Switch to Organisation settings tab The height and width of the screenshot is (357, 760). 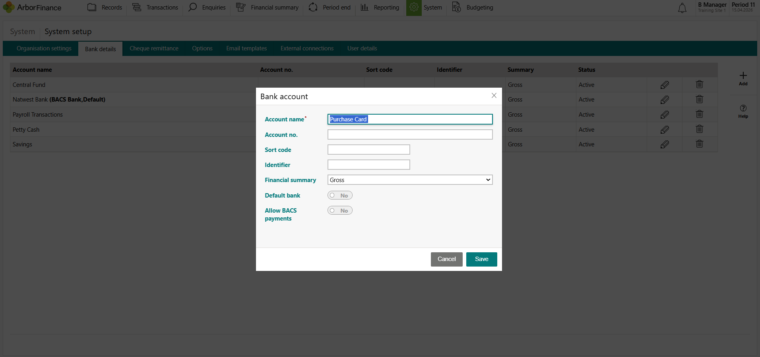(44, 48)
